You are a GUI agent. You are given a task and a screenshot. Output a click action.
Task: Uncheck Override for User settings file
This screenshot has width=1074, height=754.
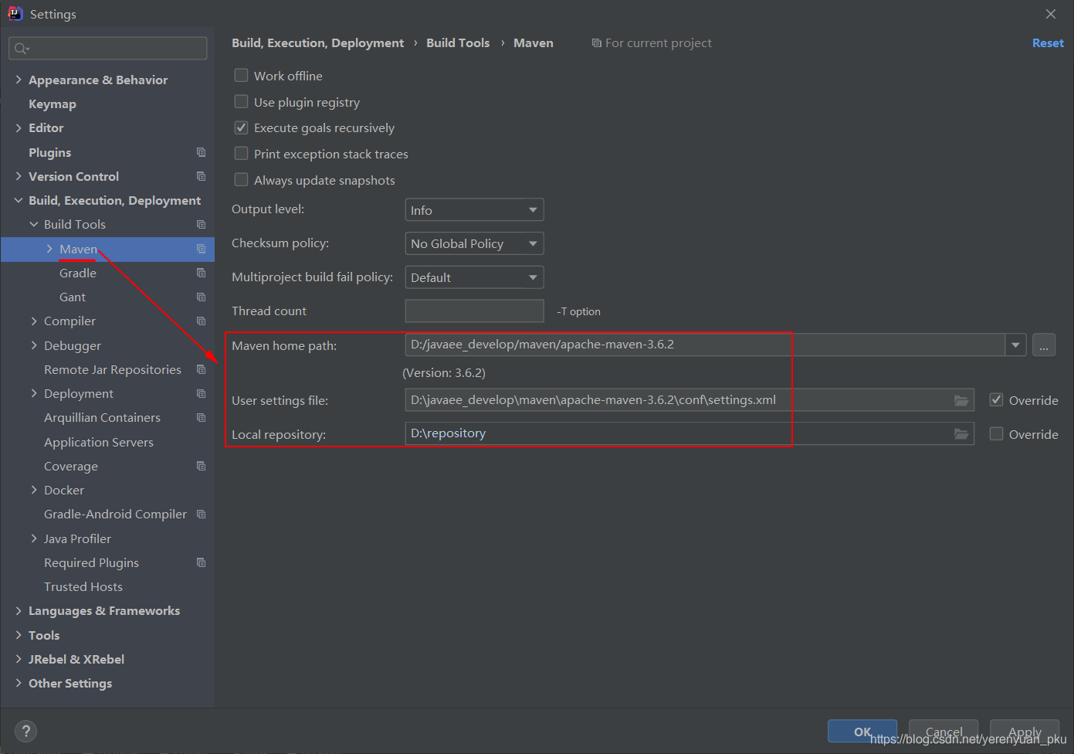997,400
